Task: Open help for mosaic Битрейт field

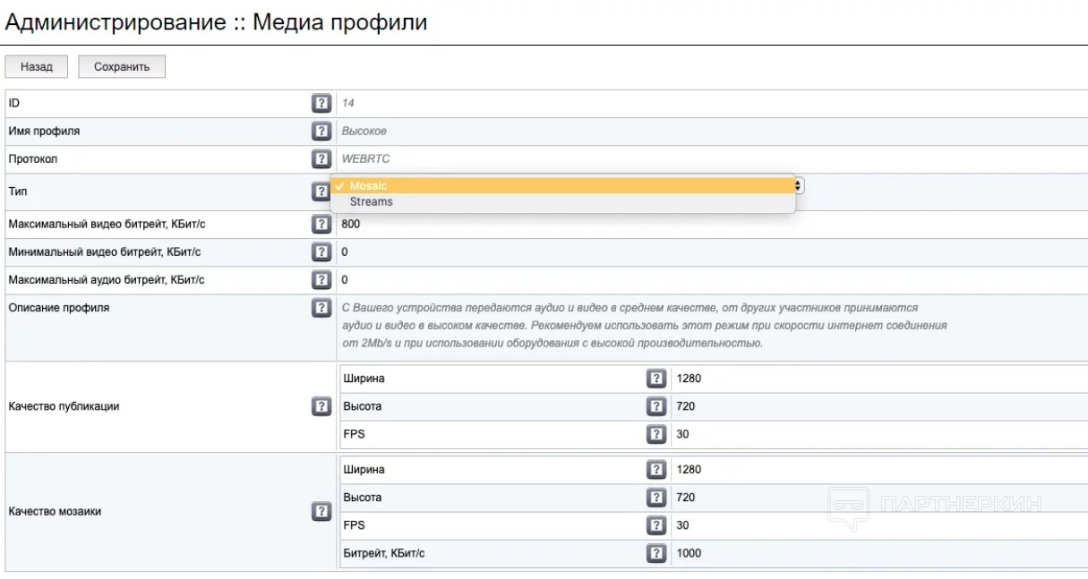Action: pyautogui.click(x=656, y=553)
